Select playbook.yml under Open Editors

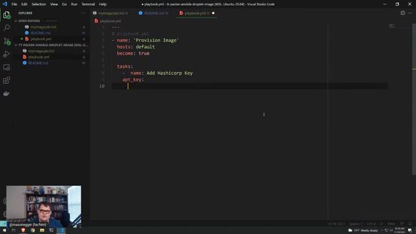click(41, 39)
